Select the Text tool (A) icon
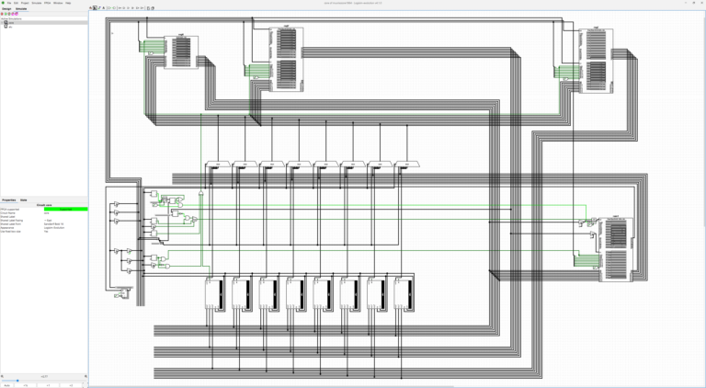The height and width of the screenshot is (388, 706). 104,7
